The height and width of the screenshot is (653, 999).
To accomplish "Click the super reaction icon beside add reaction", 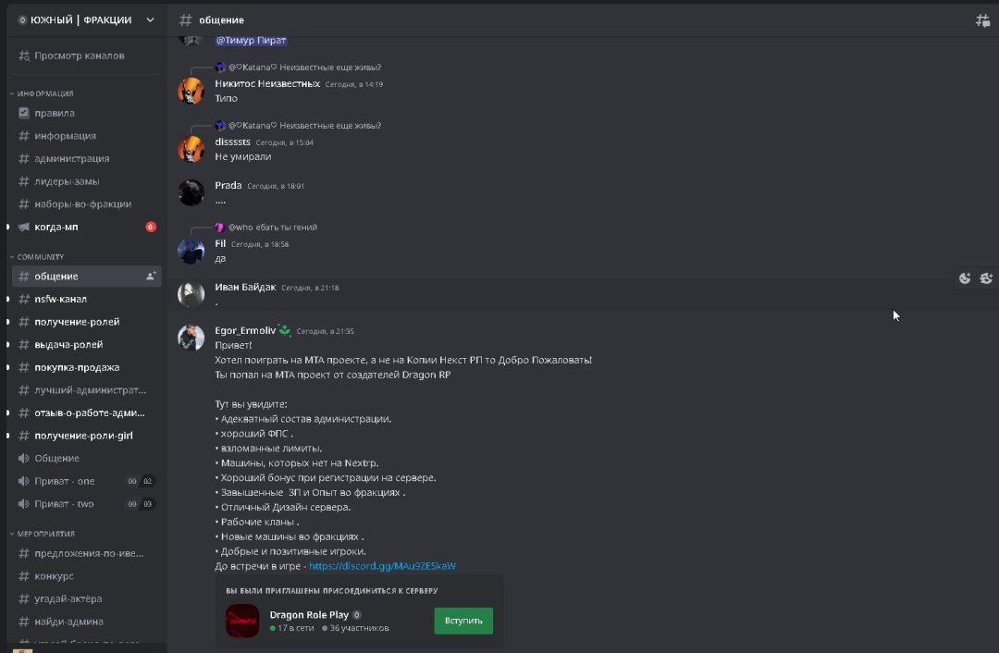I will (x=986, y=278).
